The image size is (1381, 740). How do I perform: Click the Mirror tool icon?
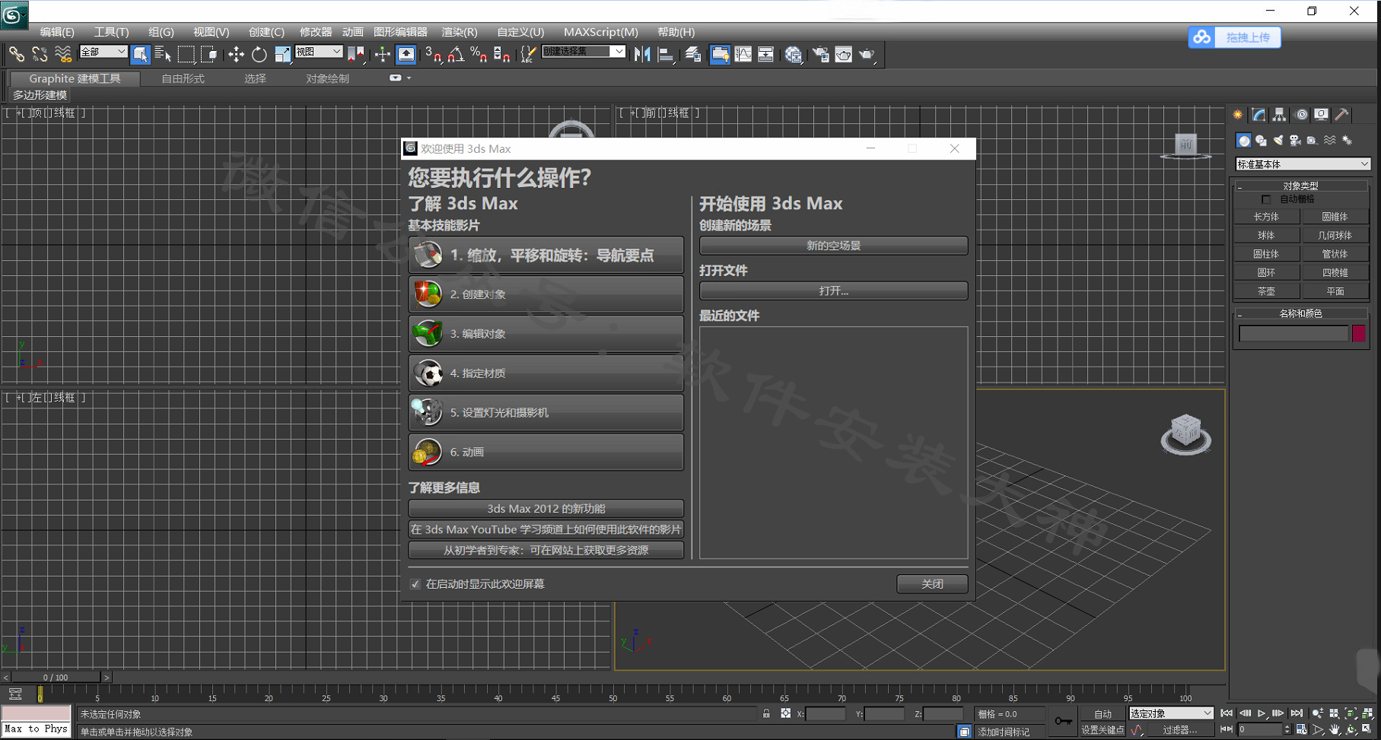(x=642, y=54)
